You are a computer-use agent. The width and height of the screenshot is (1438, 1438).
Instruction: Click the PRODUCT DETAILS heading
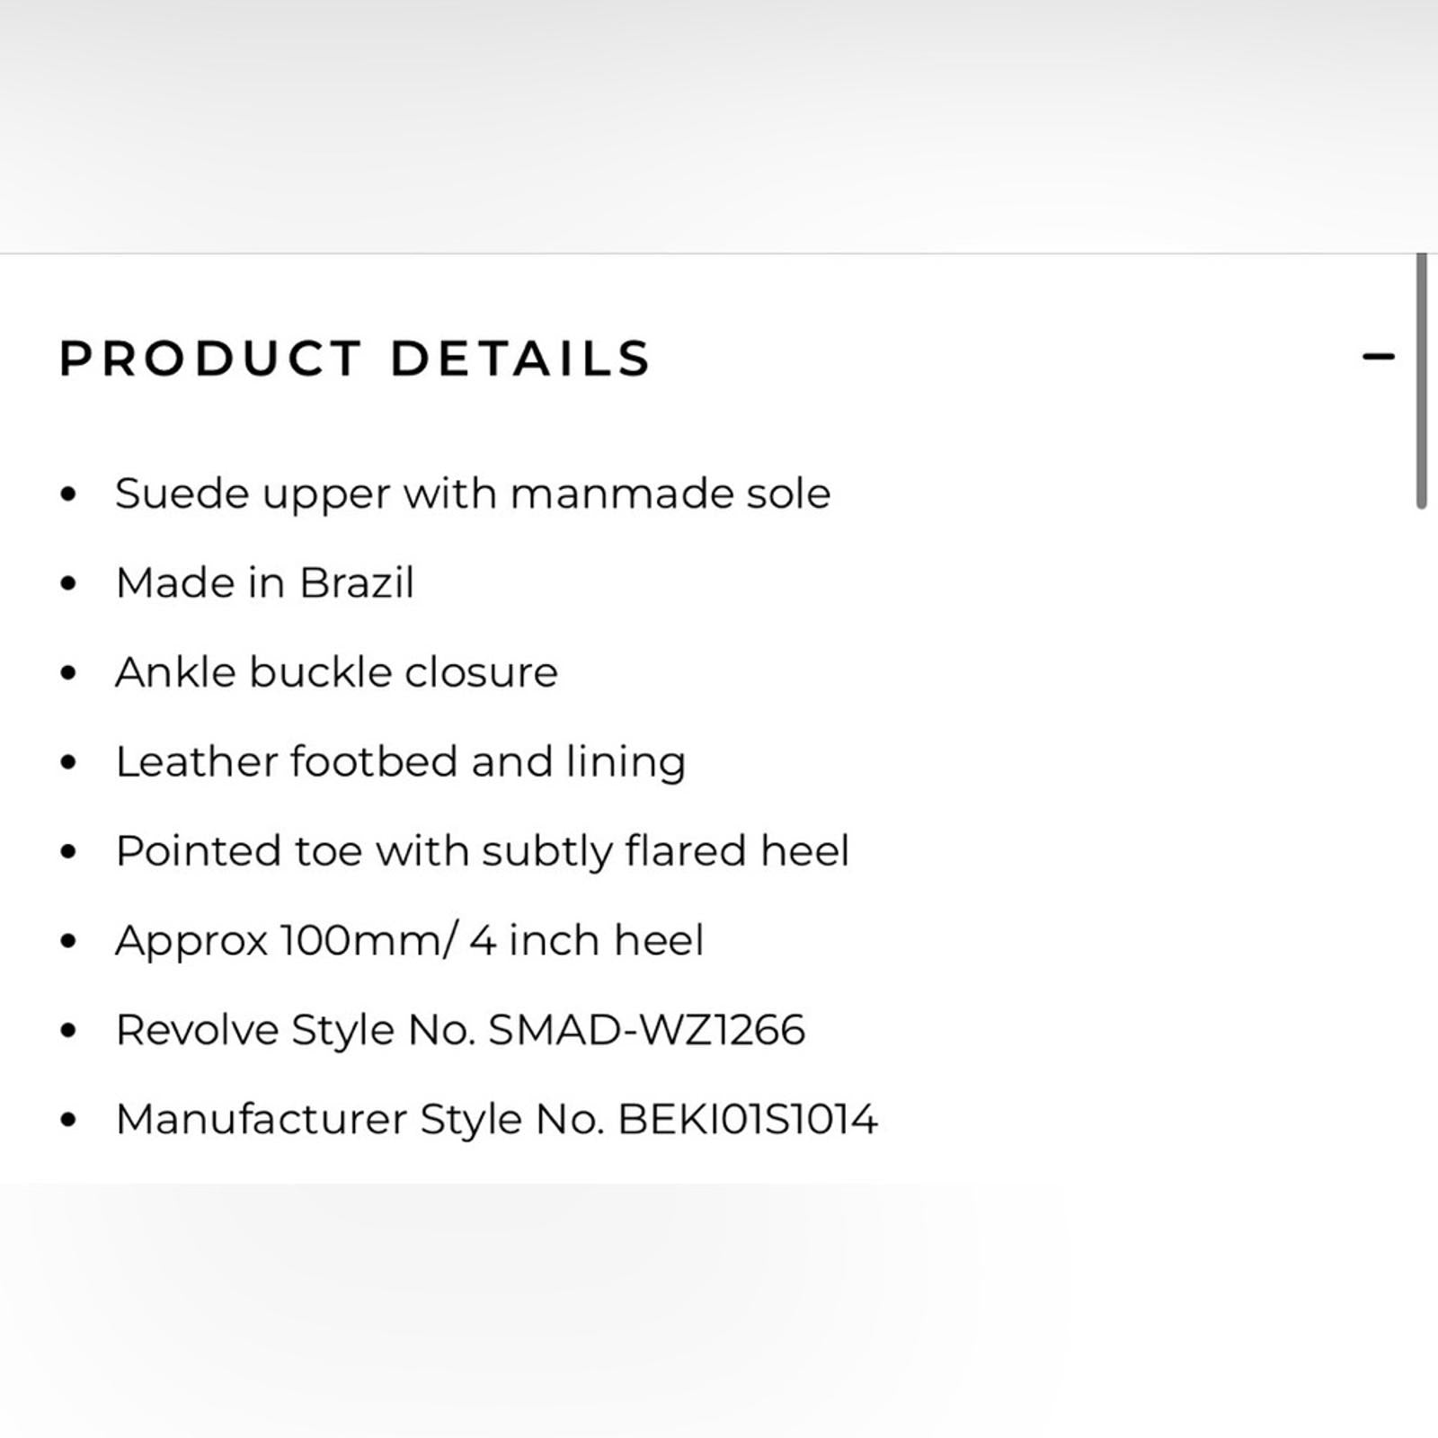tap(355, 359)
